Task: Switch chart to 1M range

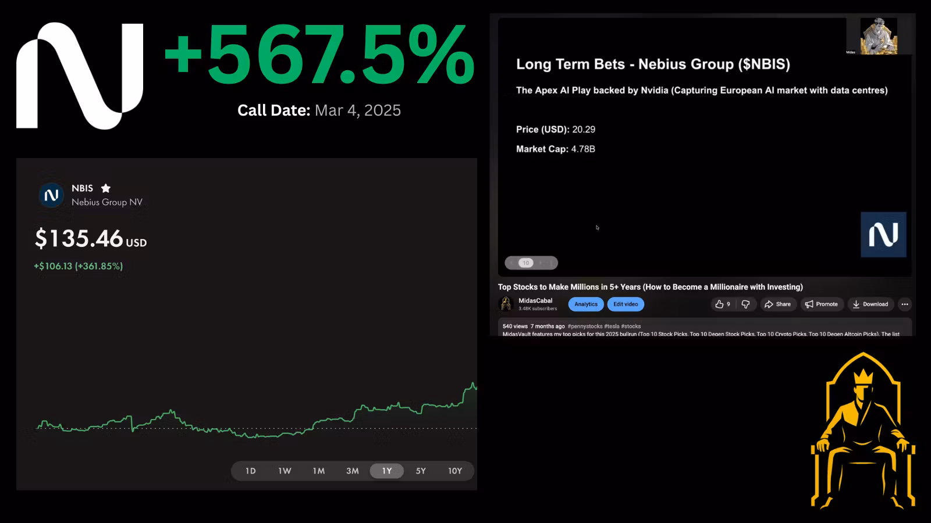Action: tap(319, 471)
